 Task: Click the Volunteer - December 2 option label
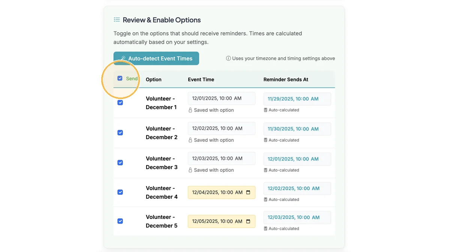tap(162, 133)
